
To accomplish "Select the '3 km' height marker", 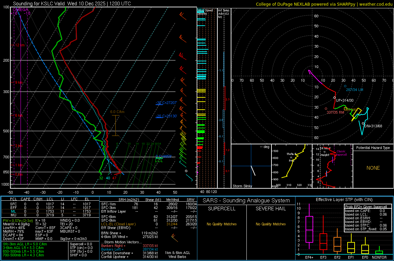I will pyautogui.click(x=19, y=146).
